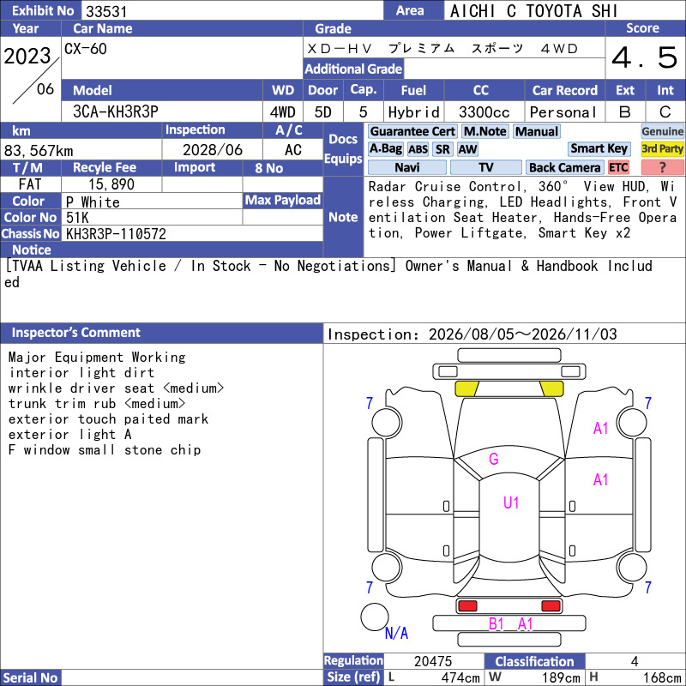Select the Genuine badge
Image resolution: width=686 pixels, height=686 pixels.
tap(662, 131)
